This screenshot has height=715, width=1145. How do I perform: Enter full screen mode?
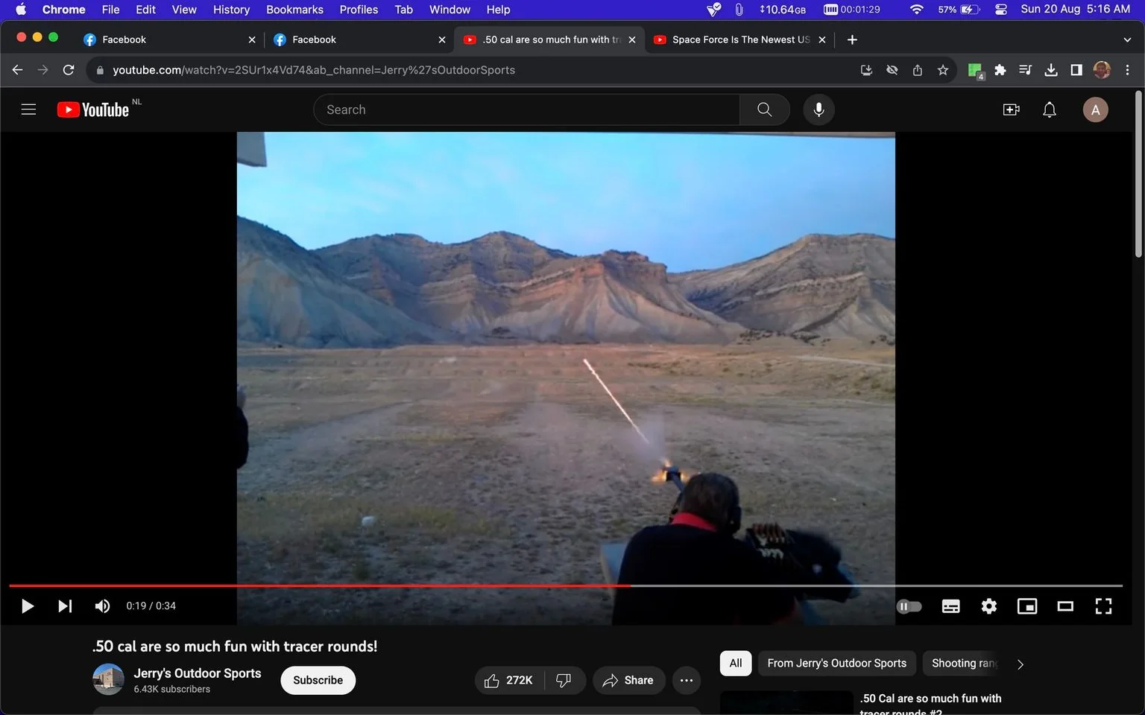[1103, 606]
